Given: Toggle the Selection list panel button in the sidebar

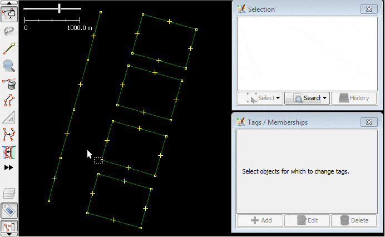Looking at the screenshot, I should (9, 226).
